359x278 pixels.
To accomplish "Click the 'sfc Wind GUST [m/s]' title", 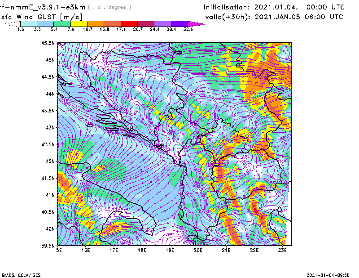I will (x=41, y=17).
